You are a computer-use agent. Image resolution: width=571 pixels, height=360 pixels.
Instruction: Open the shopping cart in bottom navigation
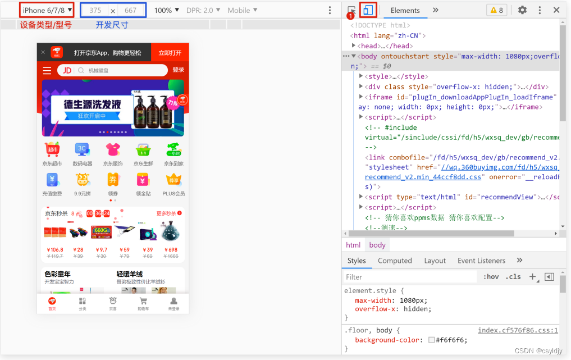(x=143, y=302)
